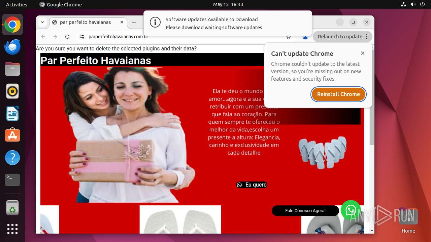
Task: View site information icon
Action: (81, 37)
